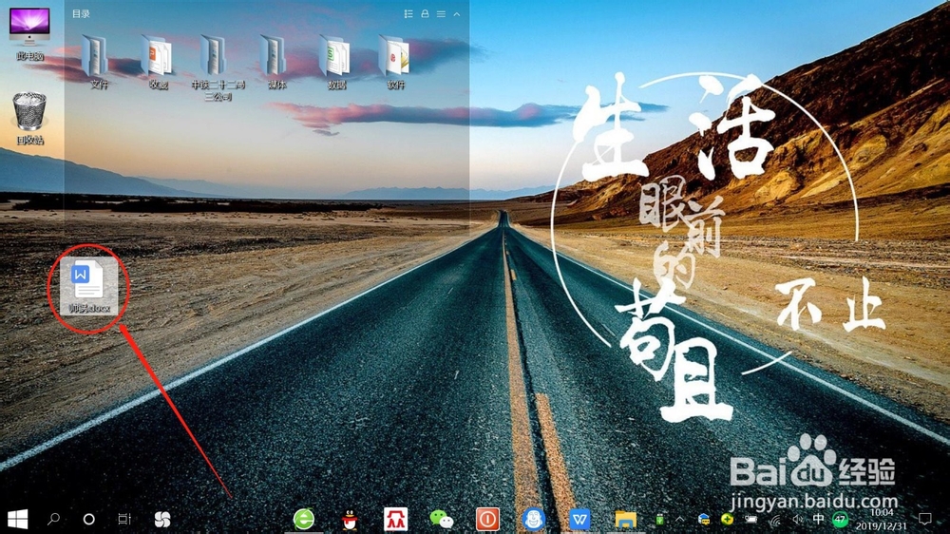Open the pinwheel fan app on the taskbar
This screenshot has width=950, height=534.
tap(161, 519)
